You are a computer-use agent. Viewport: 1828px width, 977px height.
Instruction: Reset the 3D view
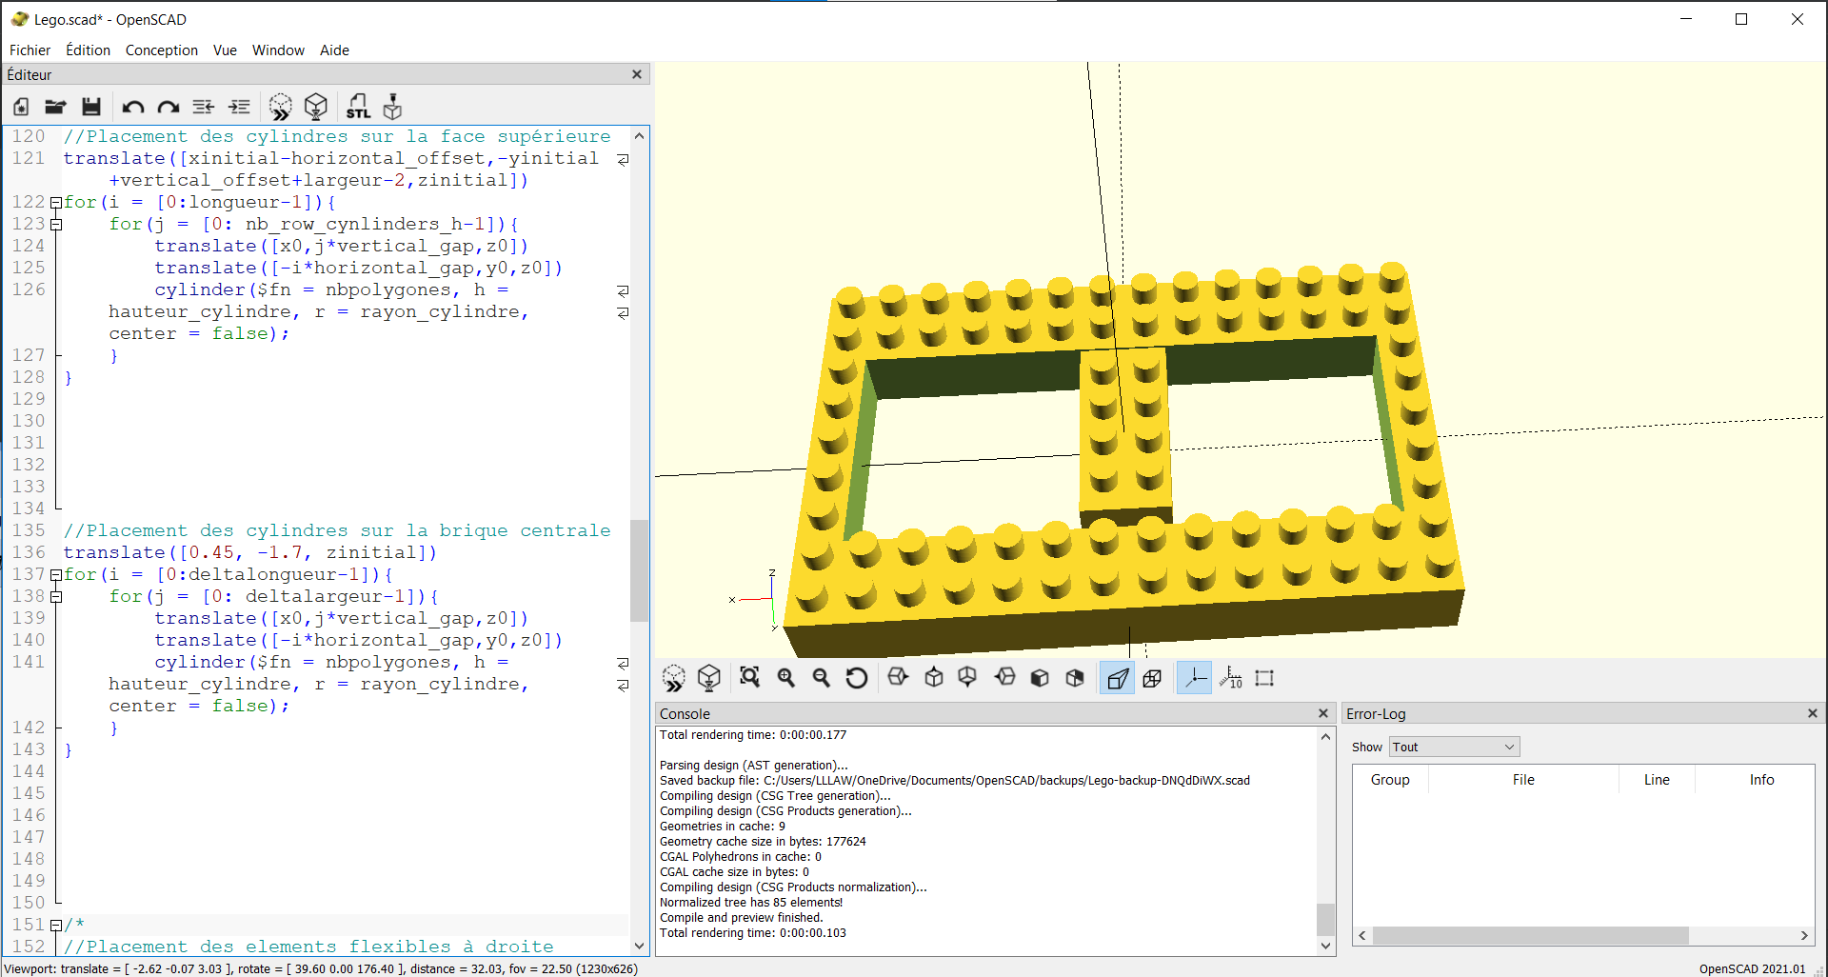[857, 678]
